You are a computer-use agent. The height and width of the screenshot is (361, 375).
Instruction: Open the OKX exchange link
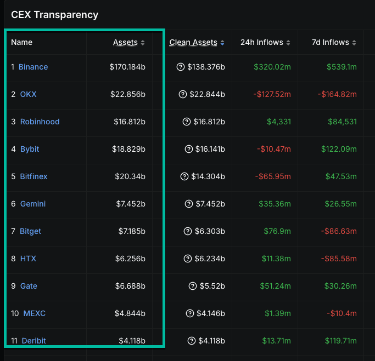[x=28, y=94]
